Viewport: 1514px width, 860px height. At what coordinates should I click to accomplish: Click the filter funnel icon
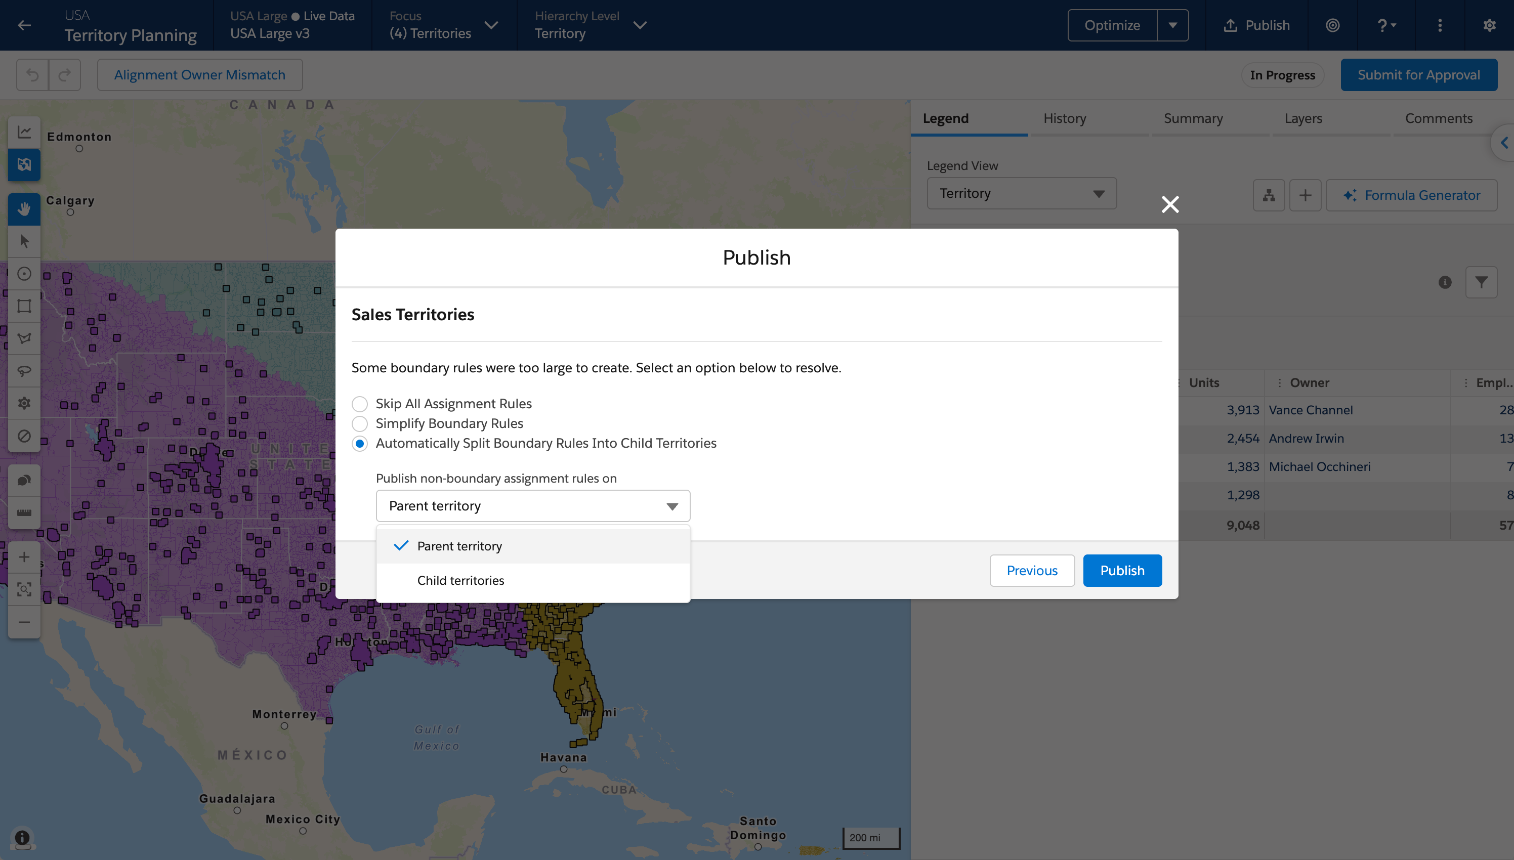tap(1481, 282)
